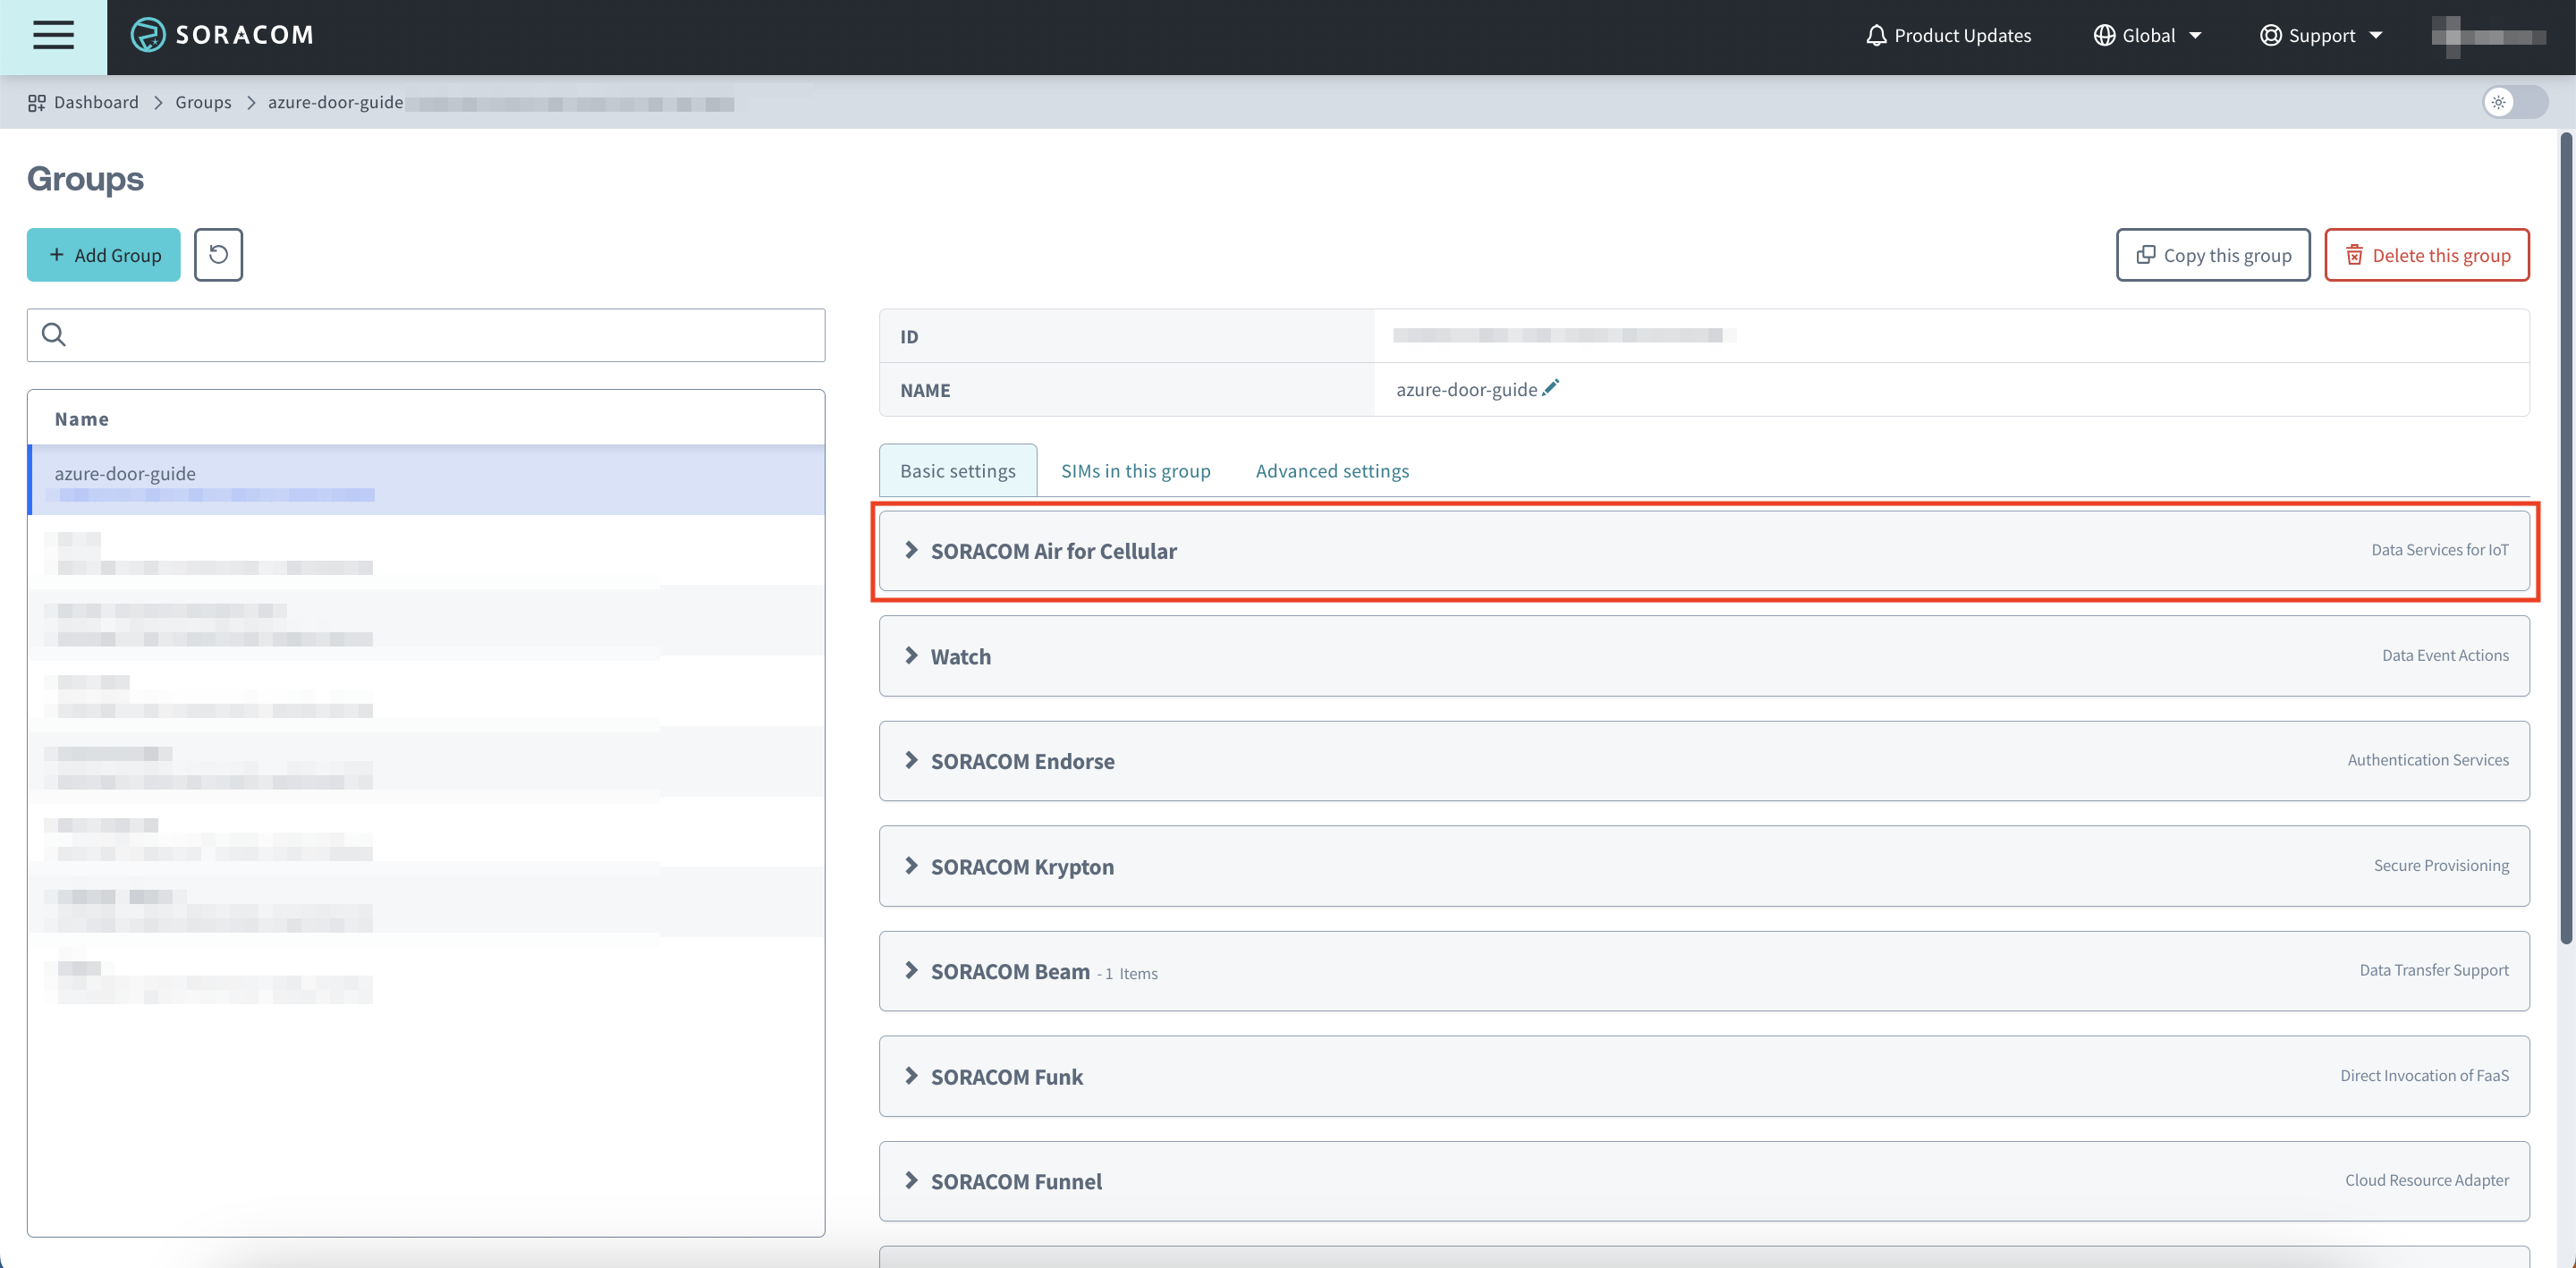
Task: Switch to the Advanced settings tab
Action: click(1332, 471)
